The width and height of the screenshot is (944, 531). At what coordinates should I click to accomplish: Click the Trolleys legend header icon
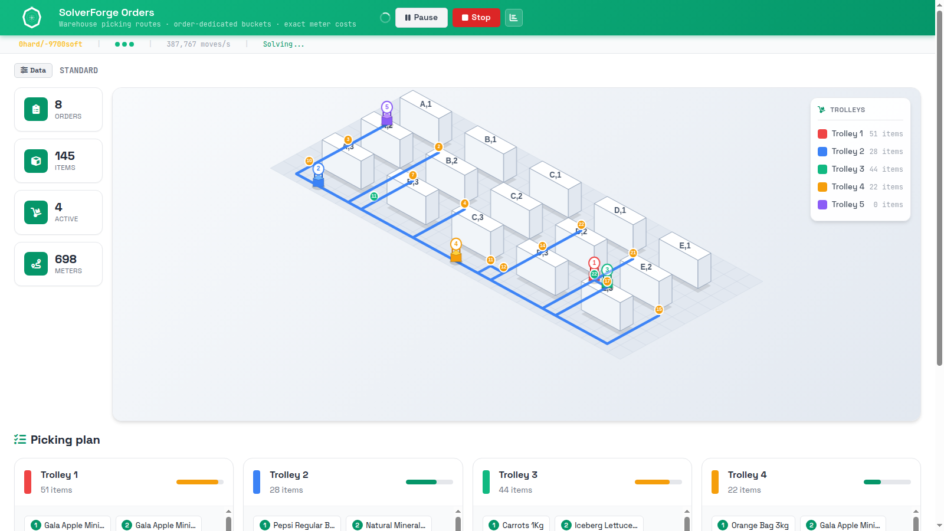pyautogui.click(x=821, y=110)
